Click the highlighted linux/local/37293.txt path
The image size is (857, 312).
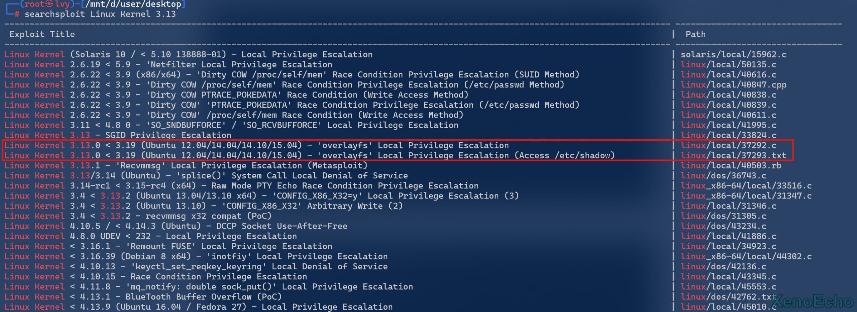click(734, 155)
